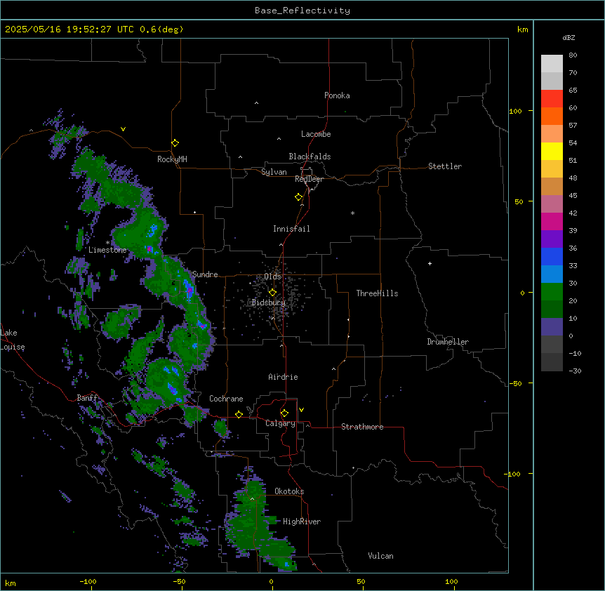
Task: Click the blue-magenta storm core near Sundre
Action: [x=189, y=290]
